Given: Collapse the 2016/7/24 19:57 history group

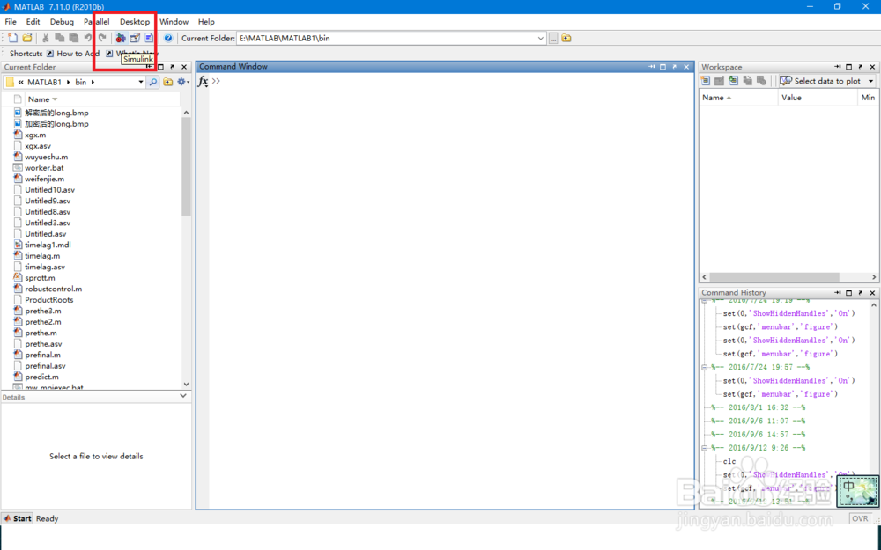Looking at the screenshot, I should (705, 368).
